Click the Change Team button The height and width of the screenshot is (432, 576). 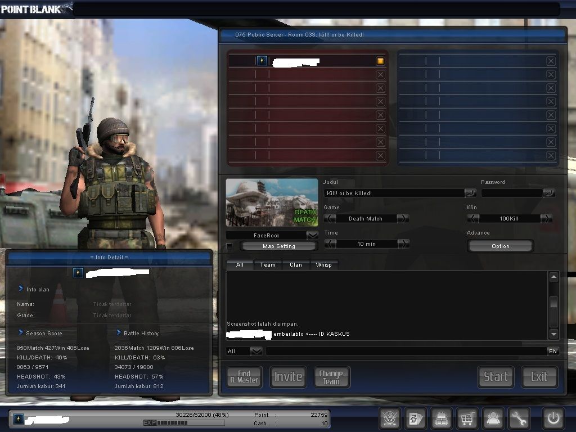332,377
